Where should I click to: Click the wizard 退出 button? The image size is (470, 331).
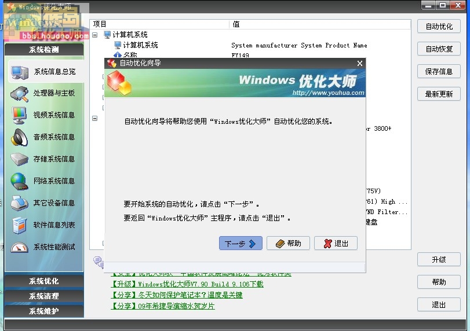click(336, 243)
